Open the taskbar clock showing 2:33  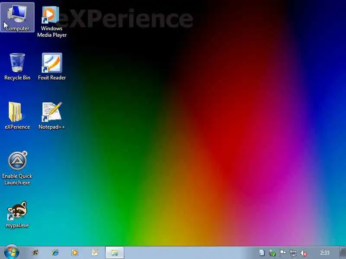(x=325, y=253)
